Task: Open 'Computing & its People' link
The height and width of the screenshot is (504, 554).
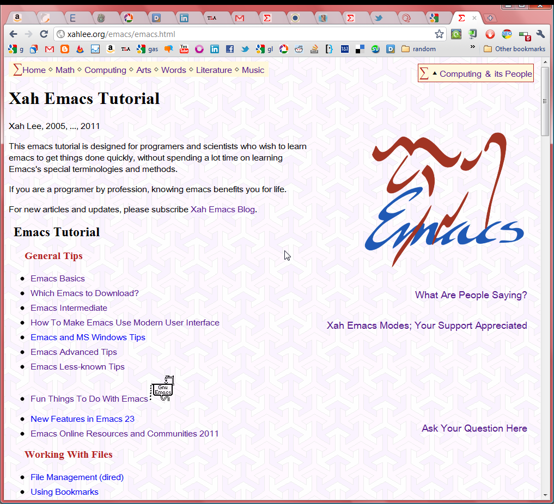Action: [485, 74]
